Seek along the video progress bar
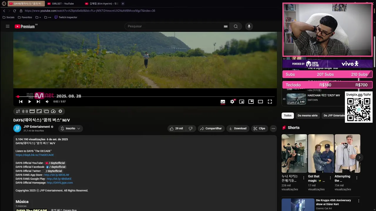This screenshot has height=211, width=376. (x=145, y=96)
